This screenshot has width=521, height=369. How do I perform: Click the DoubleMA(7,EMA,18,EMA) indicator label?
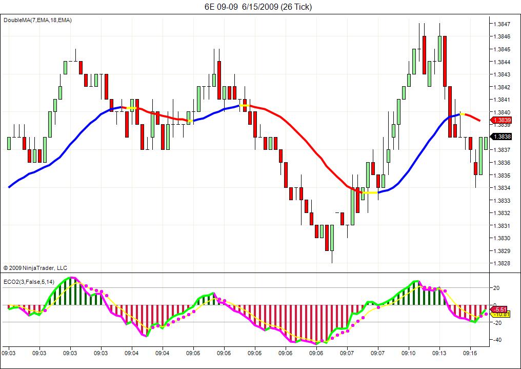[37, 21]
